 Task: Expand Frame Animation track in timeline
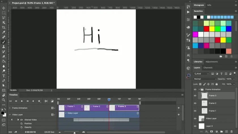click(10, 108)
